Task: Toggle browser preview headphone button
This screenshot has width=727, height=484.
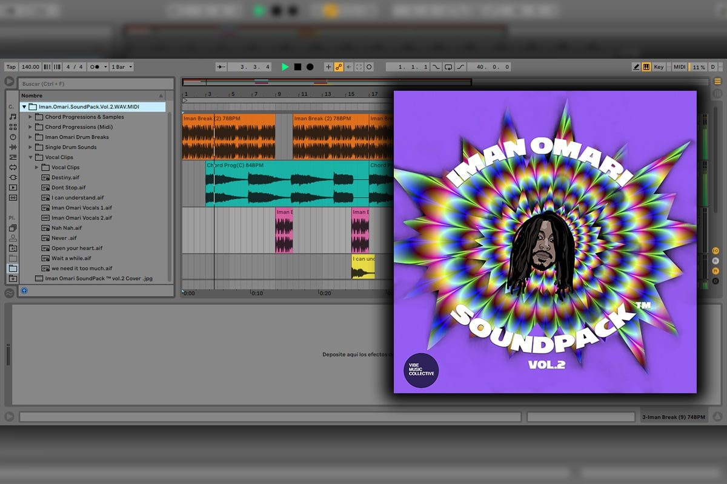Action: pos(24,290)
